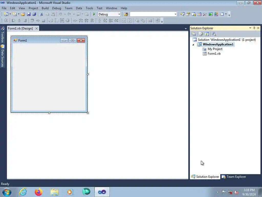Click the Add New Item toolbar icon
The width and height of the screenshot is (262, 197).
(15, 14)
